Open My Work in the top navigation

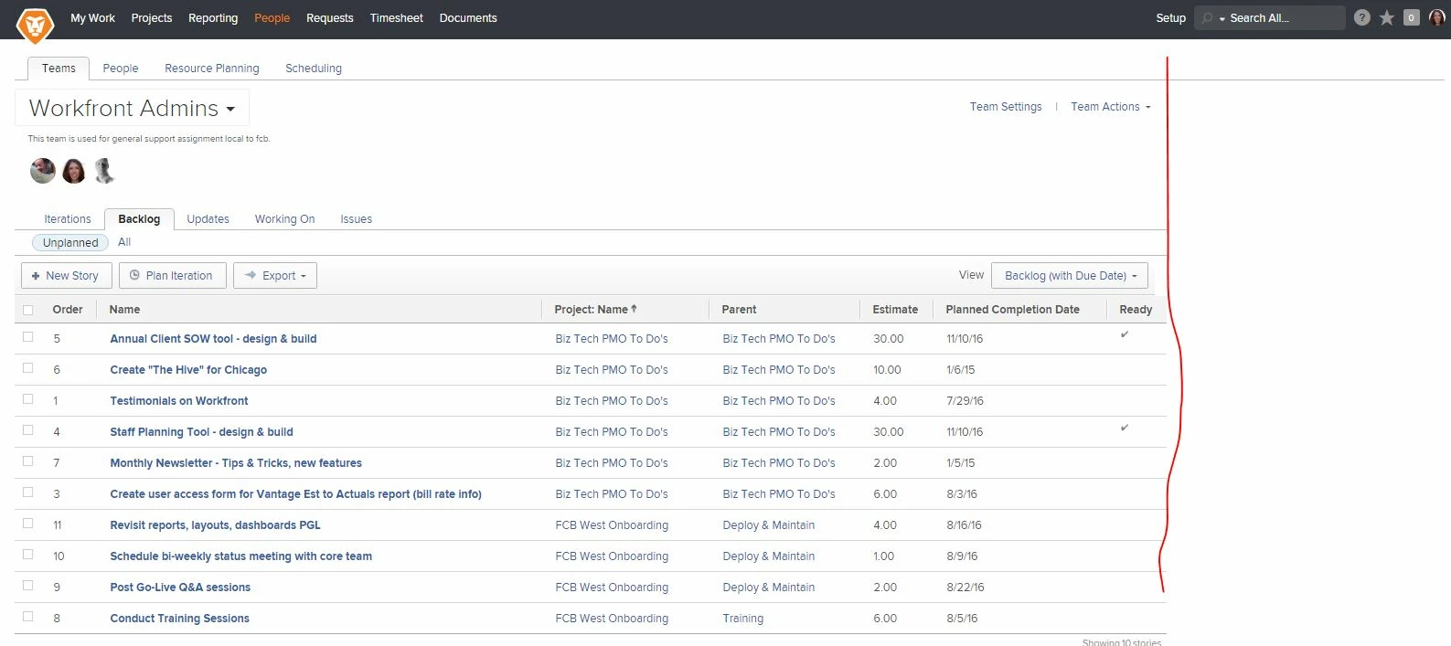[x=93, y=18]
